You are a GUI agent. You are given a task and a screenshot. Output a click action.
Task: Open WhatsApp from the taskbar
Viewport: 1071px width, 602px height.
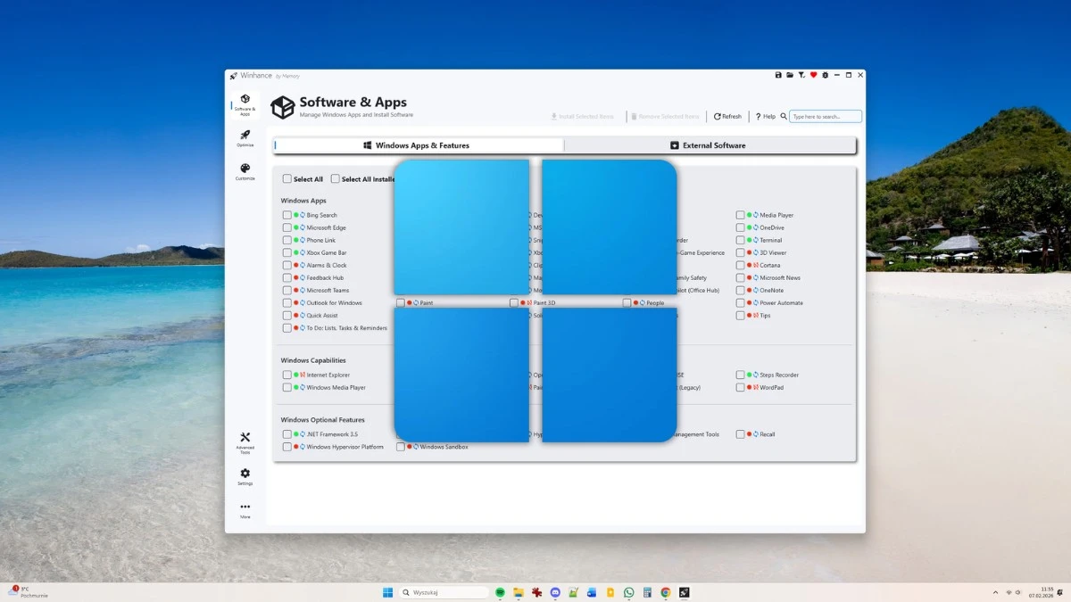pyautogui.click(x=629, y=591)
